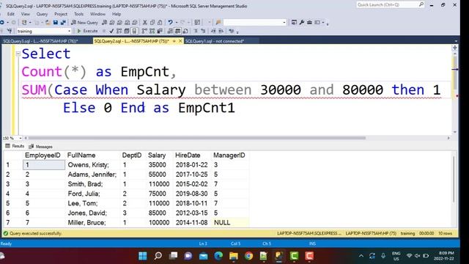This screenshot has height=264, width=469.
Task: Click the Increase Indent icon
Action: point(221,31)
